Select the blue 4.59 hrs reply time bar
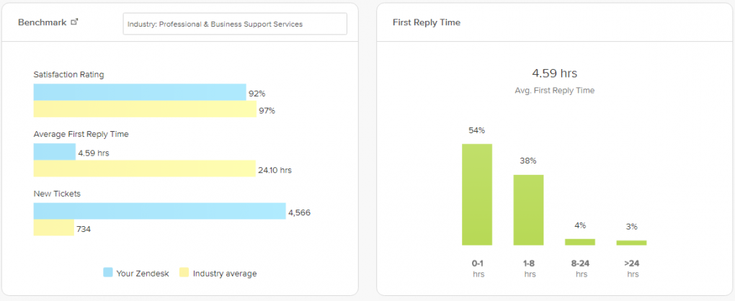Image resolution: width=735 pixels, height=301 pixels. (54, 152)
